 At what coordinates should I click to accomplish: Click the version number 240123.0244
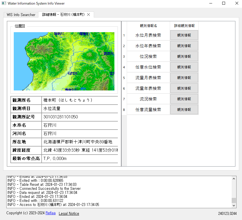coord(227,213)
